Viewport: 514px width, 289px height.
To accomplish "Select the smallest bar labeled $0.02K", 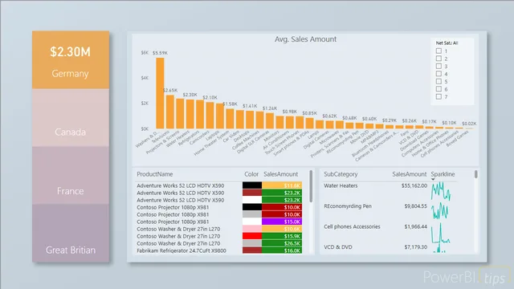I will tap(469, 128).
